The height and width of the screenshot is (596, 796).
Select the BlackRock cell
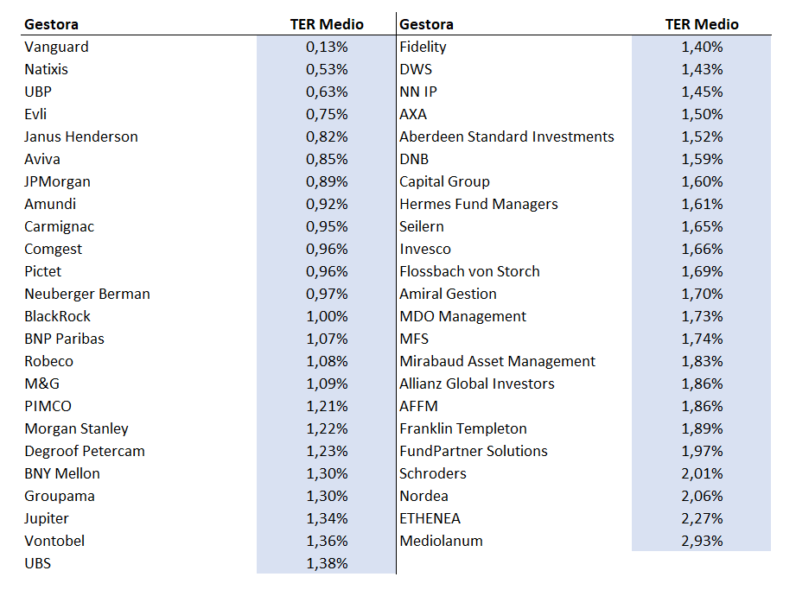[x=58, y=316]
